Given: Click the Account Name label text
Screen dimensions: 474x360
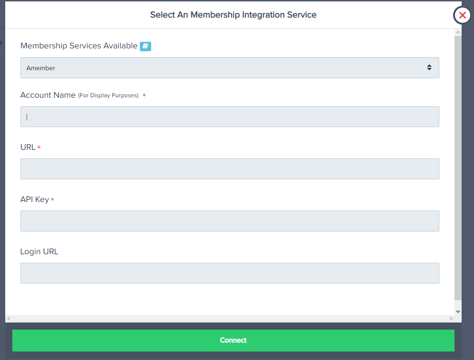Looking at the screenshot, I should point(48,95).
